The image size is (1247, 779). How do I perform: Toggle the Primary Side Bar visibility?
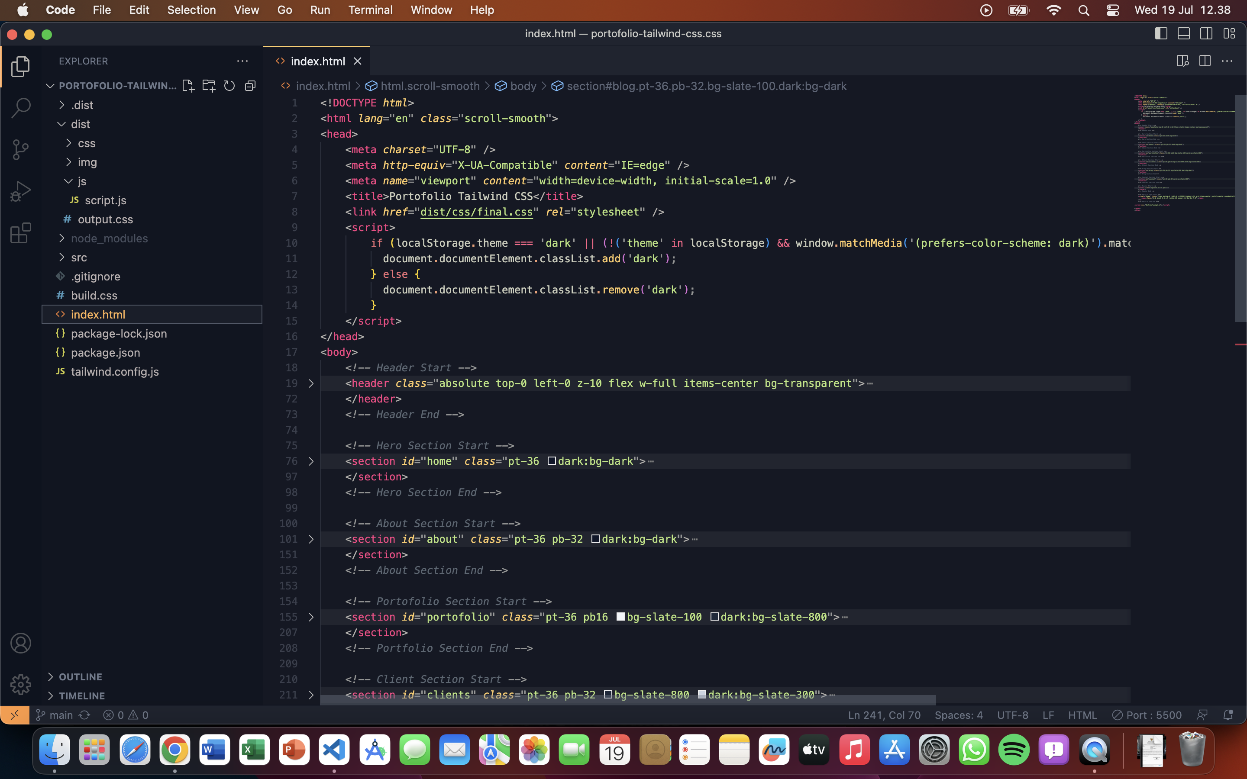1160,33
